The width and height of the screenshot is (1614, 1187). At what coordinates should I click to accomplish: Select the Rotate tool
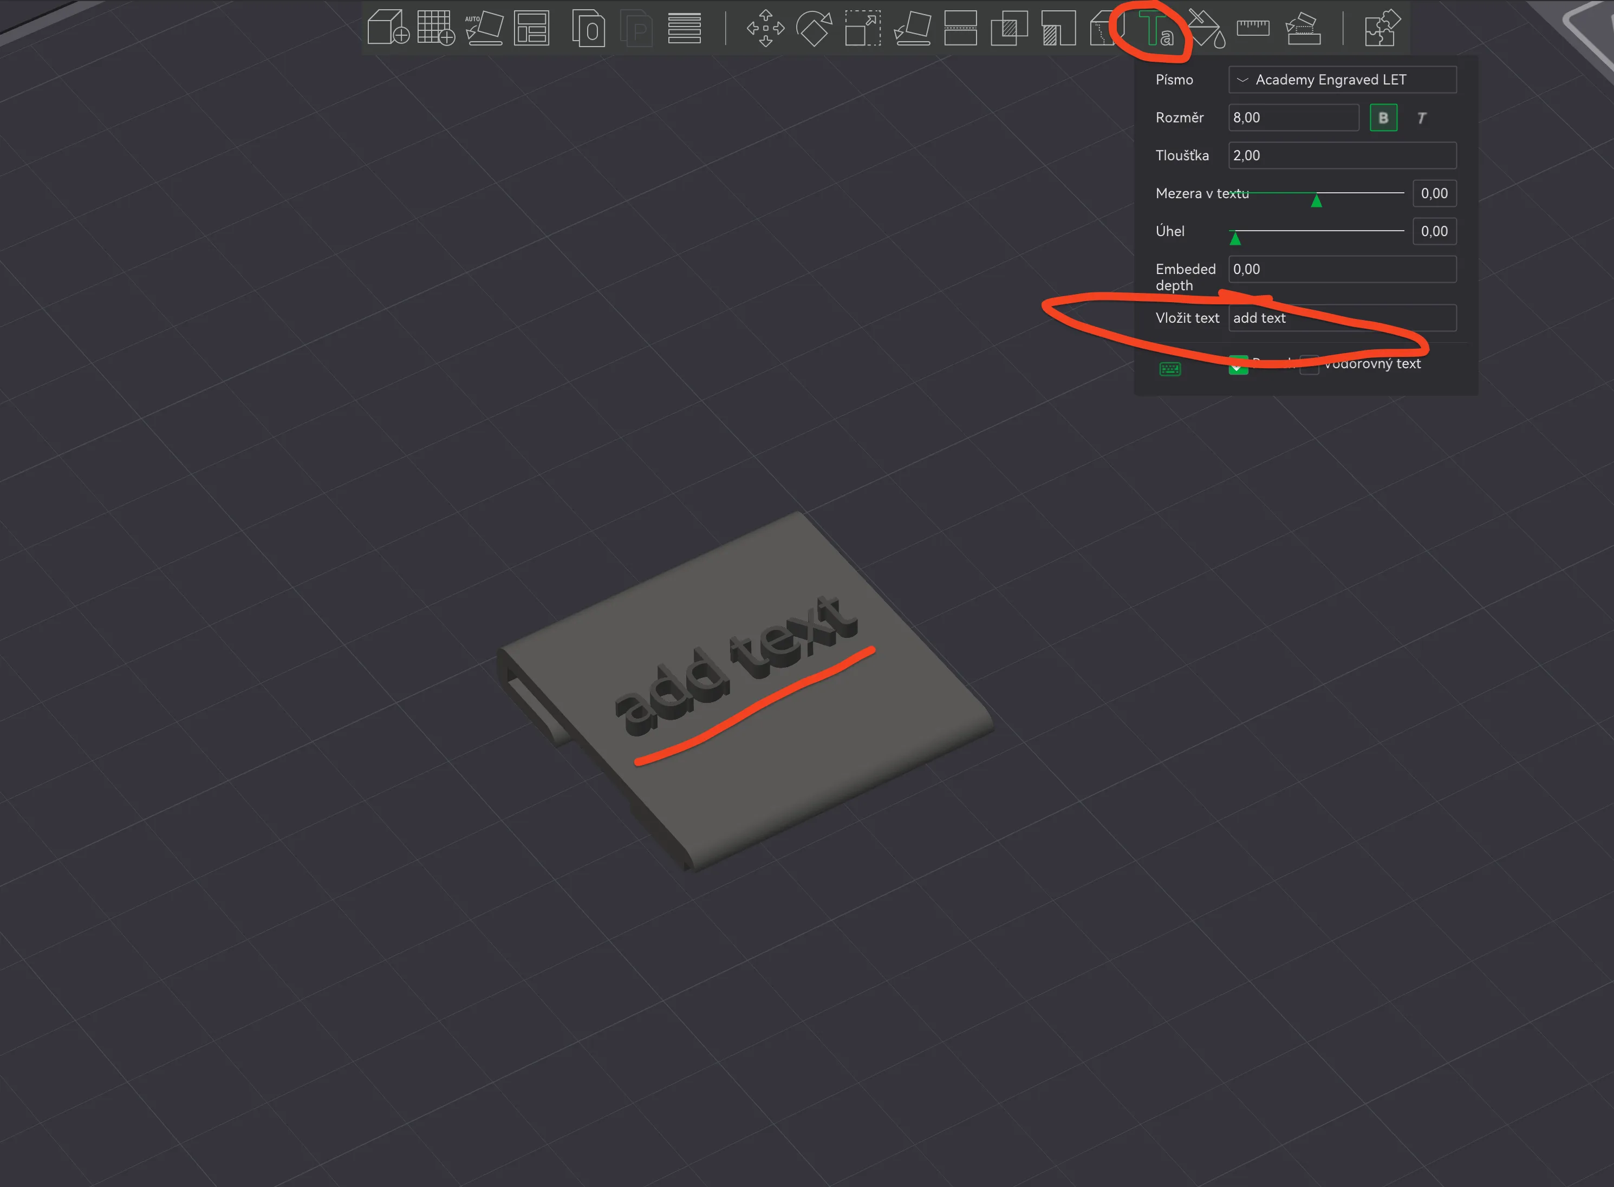[814, 28]
